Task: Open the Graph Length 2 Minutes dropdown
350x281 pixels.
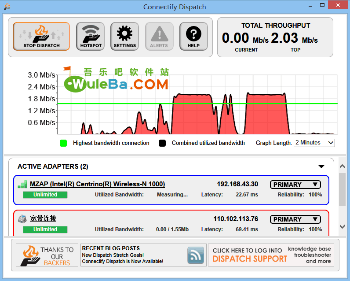Action: [x=314, y=143]
